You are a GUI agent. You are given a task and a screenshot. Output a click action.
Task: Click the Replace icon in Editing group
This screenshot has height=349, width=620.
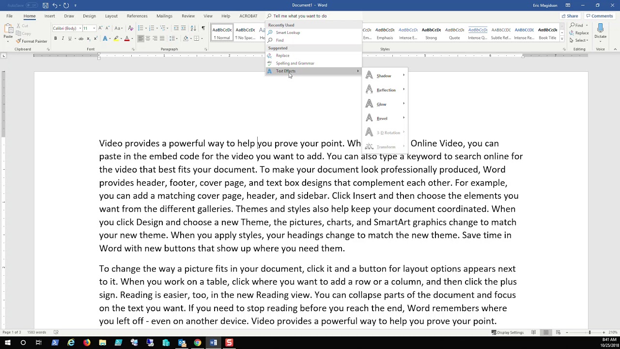click(573, 33)
